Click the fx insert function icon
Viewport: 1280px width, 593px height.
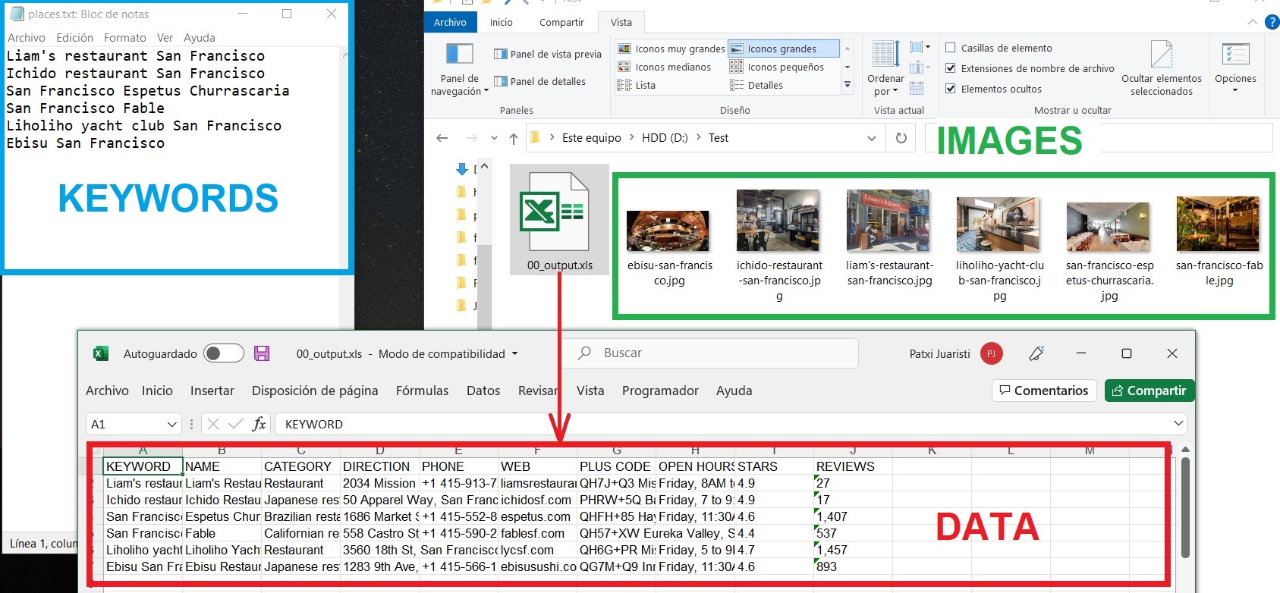(259, 424)
